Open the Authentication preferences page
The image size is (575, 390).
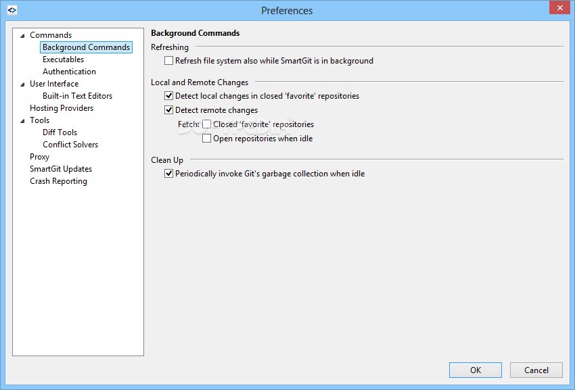[69, 72]
